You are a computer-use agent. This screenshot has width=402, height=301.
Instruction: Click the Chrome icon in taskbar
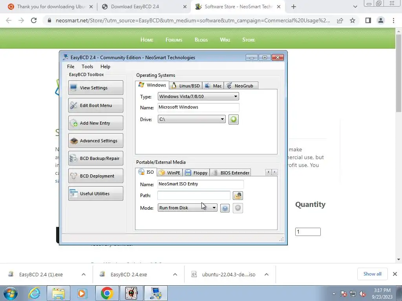tap(107, 293)
